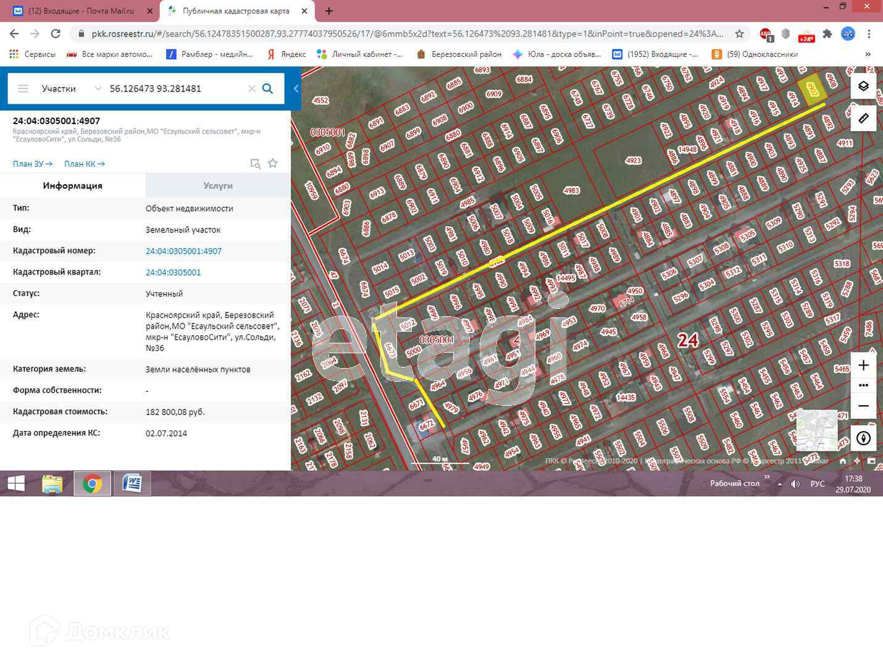The height and width of the screenshot is (667, 883).
Task: Open File Explorer from the taskbar
Action: (x=52, y=484)
